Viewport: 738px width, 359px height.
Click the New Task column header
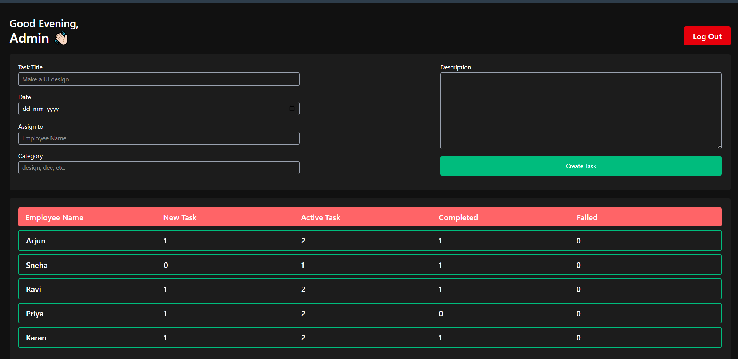[180, 217]
